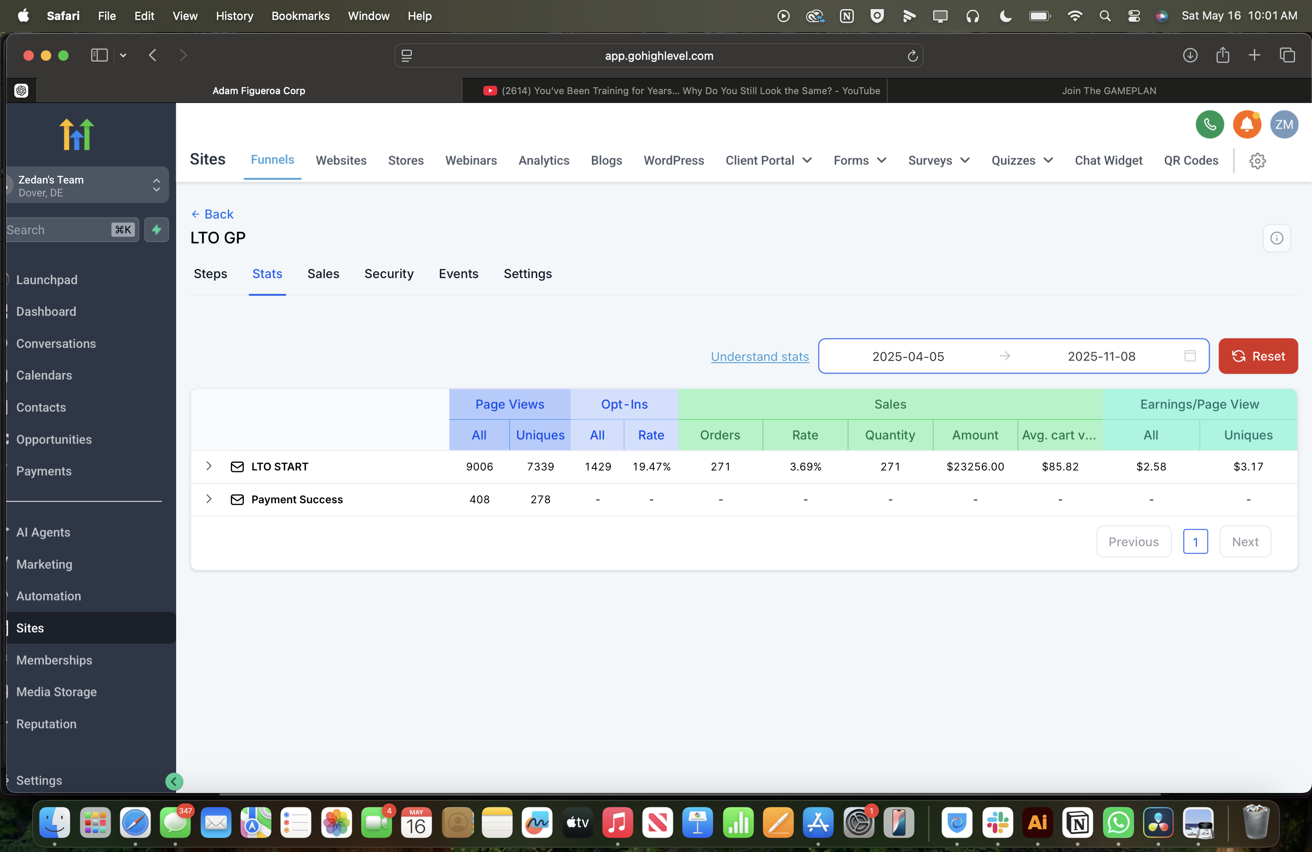1312x852 pixels.
Task: Open Notion from the dock
Action: coord(1078,823)
